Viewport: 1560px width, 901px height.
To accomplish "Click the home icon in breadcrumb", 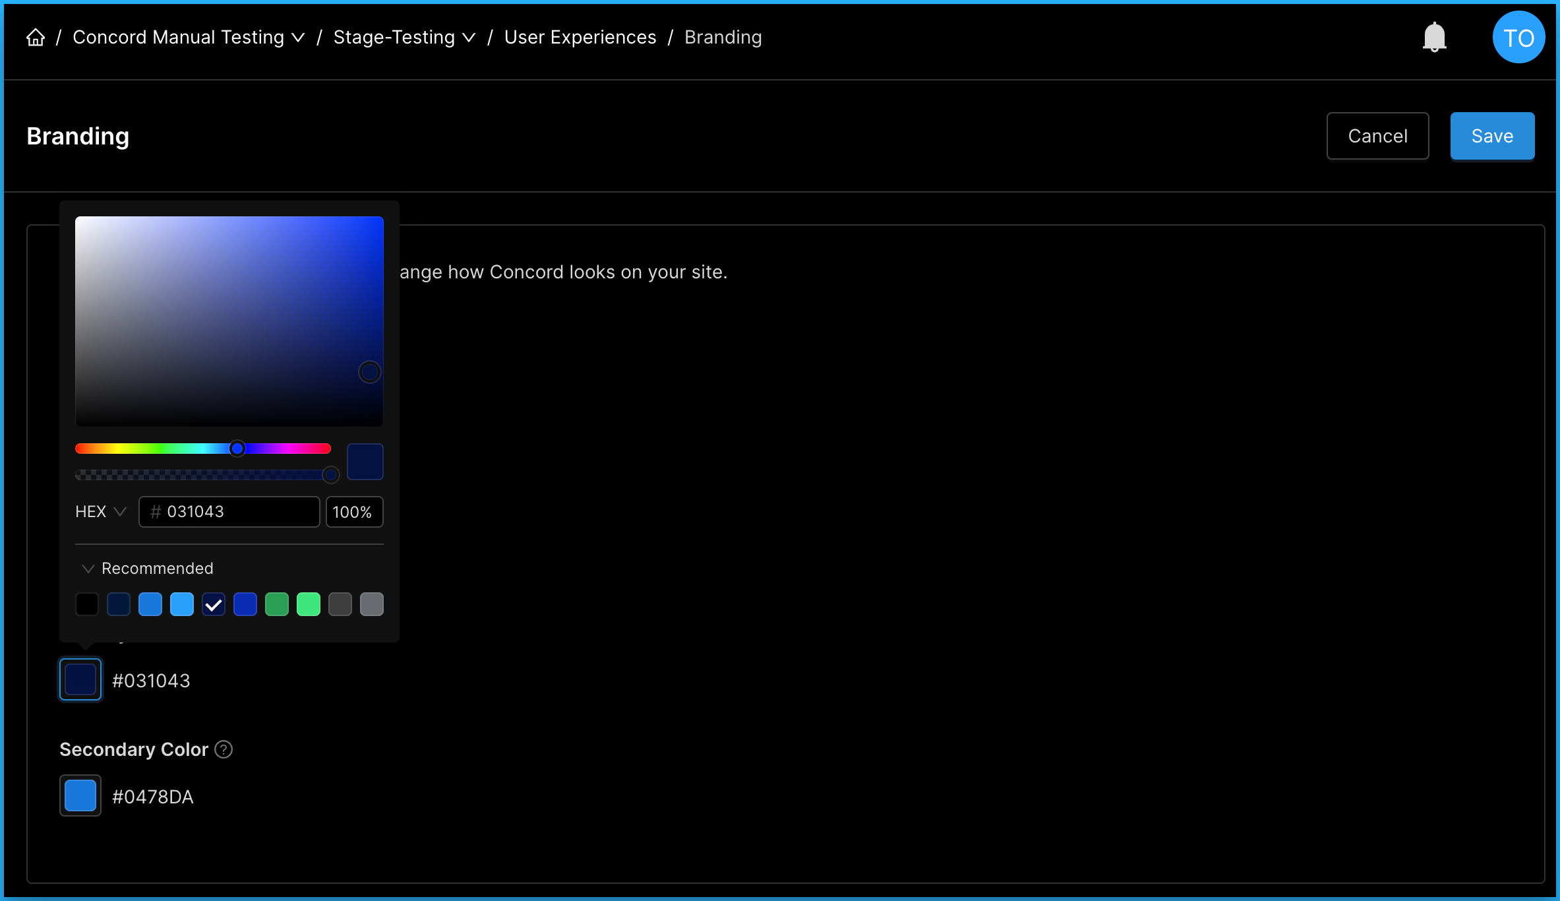I will (x=34, y=38).
